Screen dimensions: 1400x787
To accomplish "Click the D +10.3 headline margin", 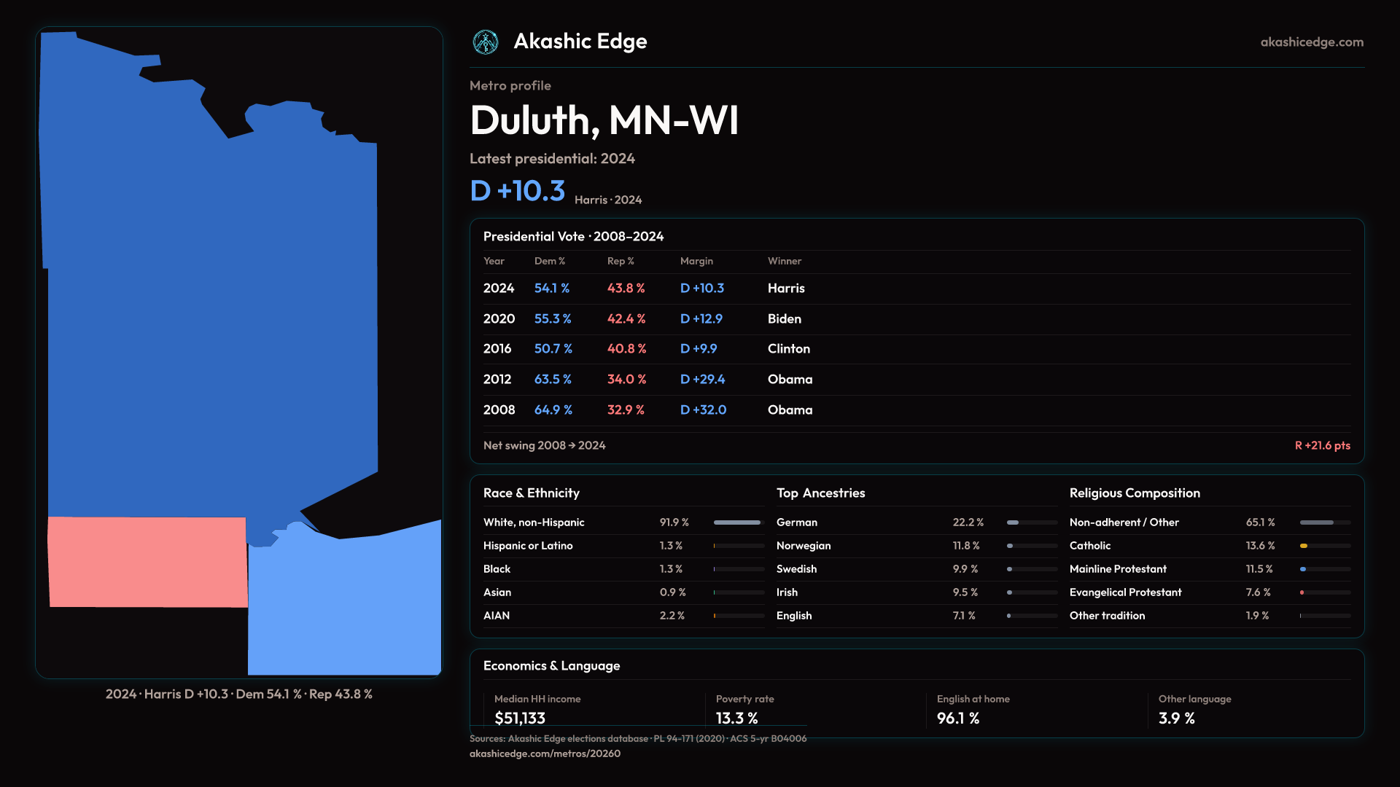I will pyautogui.click(x=517, y=191).
